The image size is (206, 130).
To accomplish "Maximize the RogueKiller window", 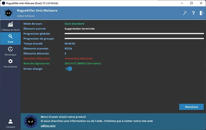I will coord(192,3).
